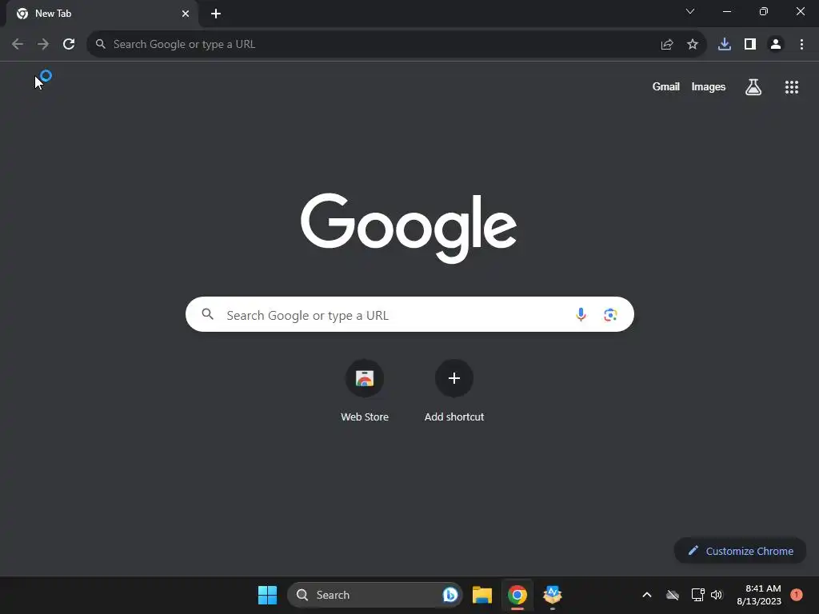Open the Chrome downloads icon

725,44
